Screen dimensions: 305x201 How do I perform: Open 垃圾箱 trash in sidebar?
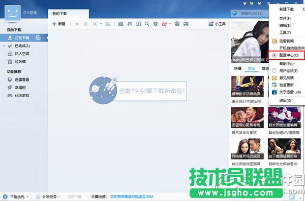click(x=20, y=62)
